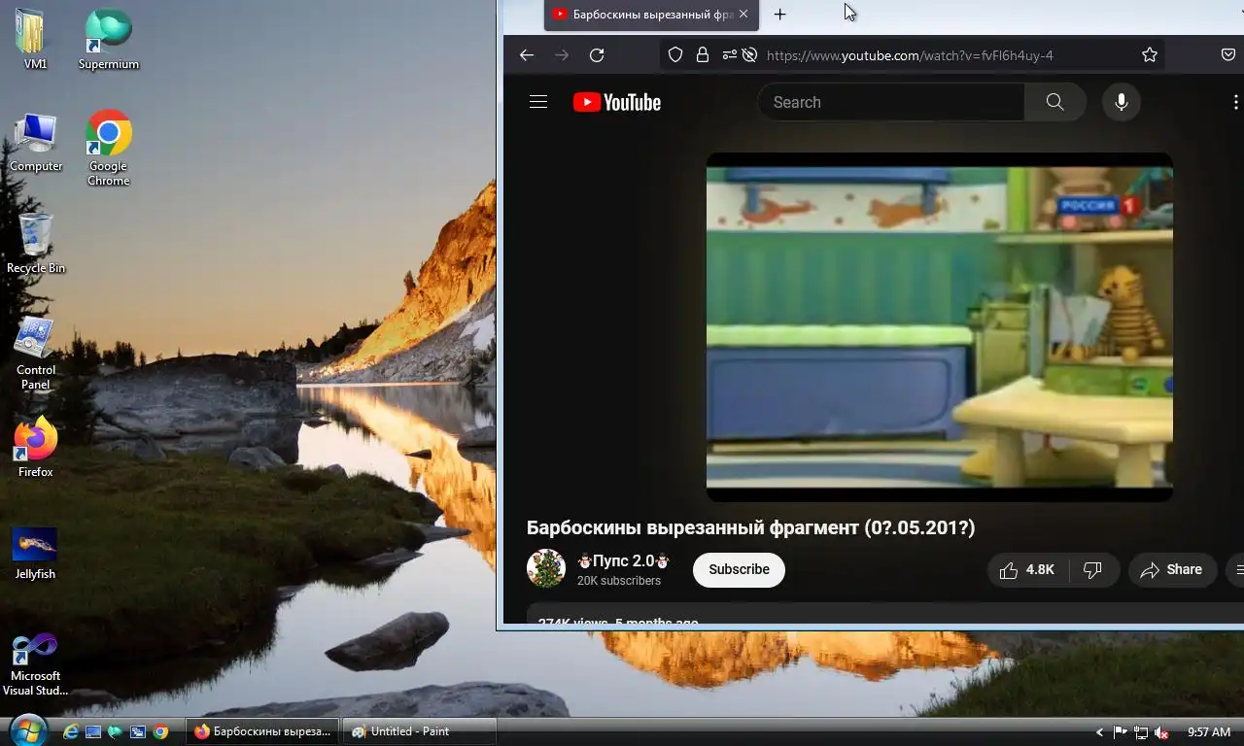Open the network tray icon
This screenshot has height=746, width=1244.
tap(1141, 732)
